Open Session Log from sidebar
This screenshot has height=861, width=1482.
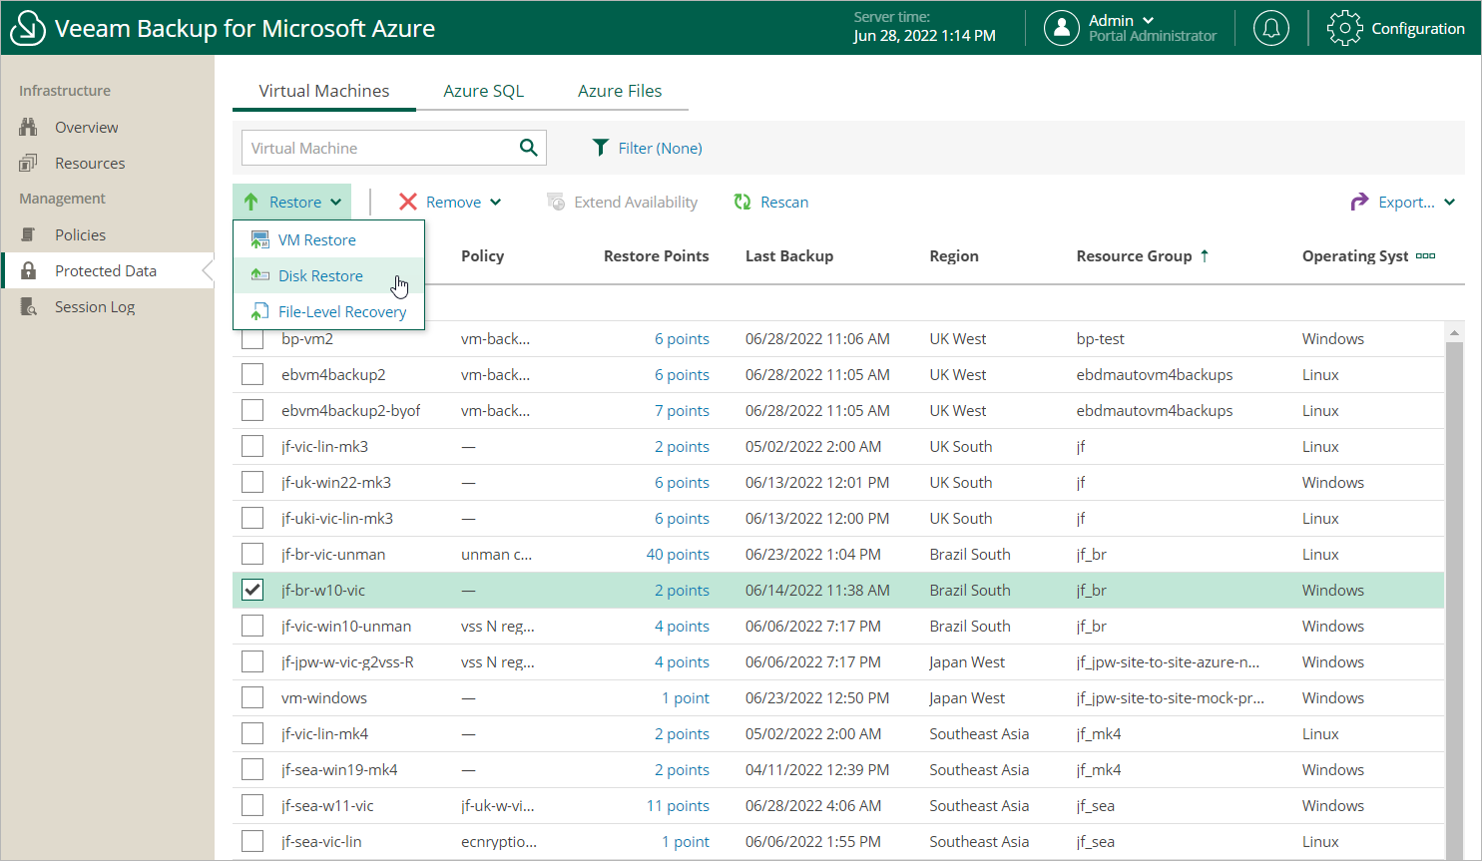click(94, 307)
